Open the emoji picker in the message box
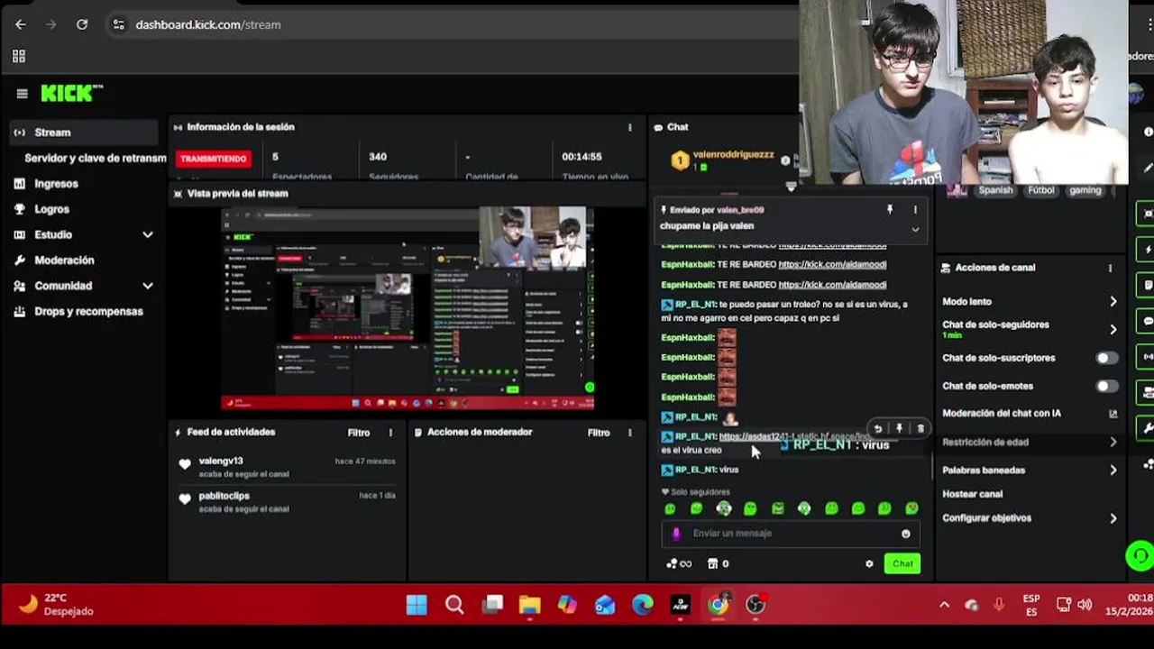This screenshot has height=649, width=1154. pos(905,534)
